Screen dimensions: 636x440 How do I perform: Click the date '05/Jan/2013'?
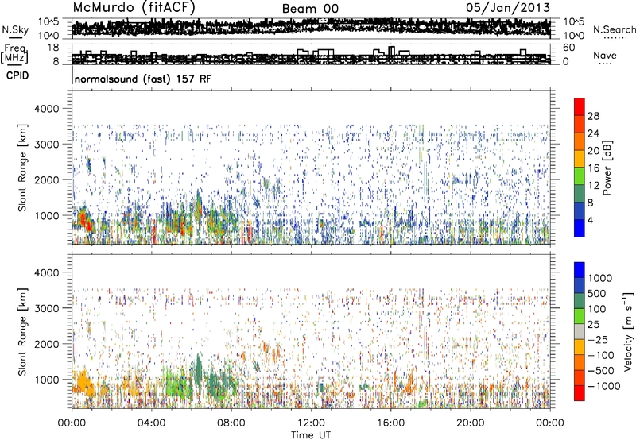point(508,8)
